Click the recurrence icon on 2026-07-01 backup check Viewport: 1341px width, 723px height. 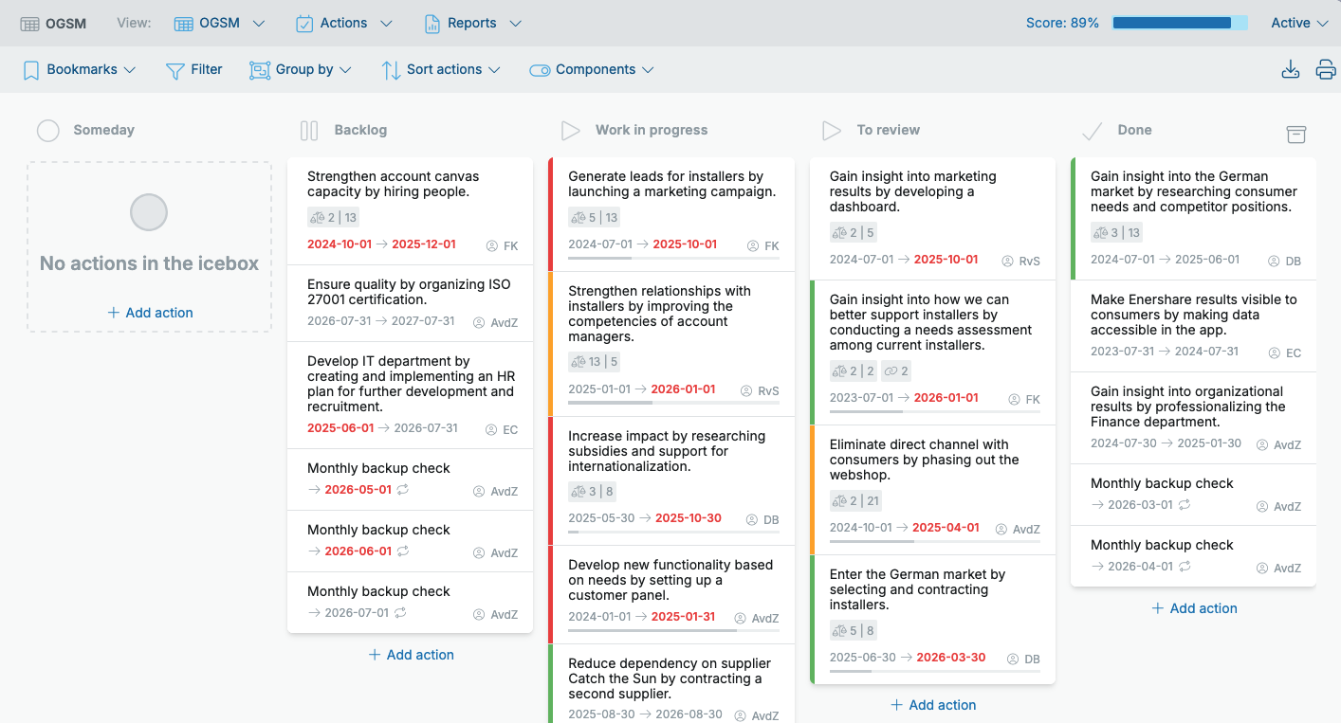[x=400, y=612]
